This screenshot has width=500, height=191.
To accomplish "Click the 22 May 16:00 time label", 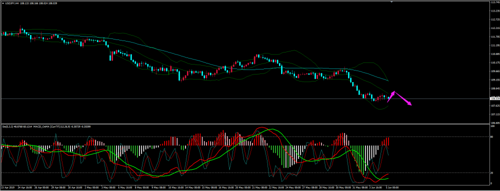I will click(277, 188).
